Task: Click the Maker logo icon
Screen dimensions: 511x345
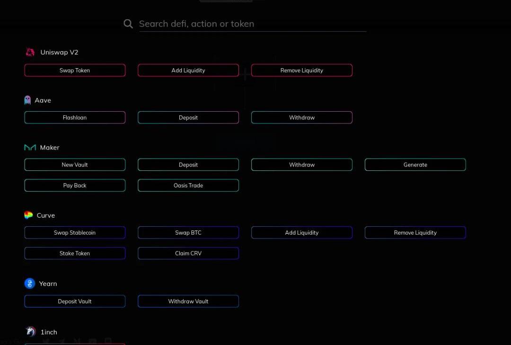Action: coord(30,147)
